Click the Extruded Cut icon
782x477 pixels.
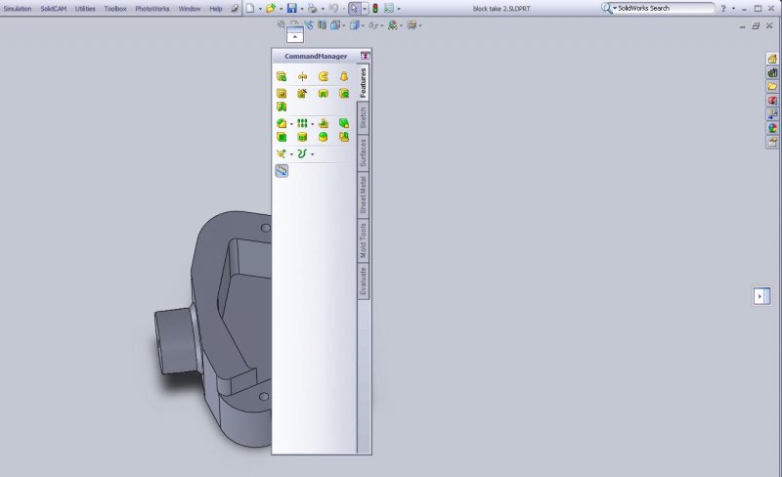[282, 93]
